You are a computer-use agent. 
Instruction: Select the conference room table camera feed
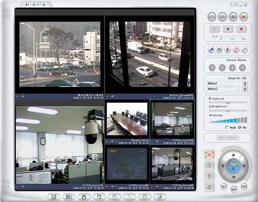click(x=127, y=119)
